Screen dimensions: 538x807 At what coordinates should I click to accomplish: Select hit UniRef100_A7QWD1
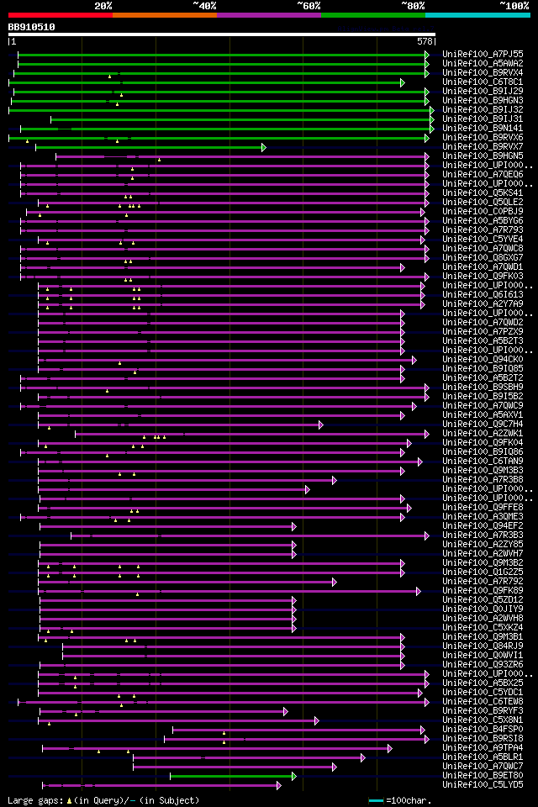click(483, 267)
